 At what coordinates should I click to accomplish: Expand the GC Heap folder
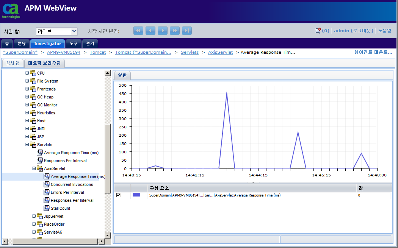[x=27, y=97]
